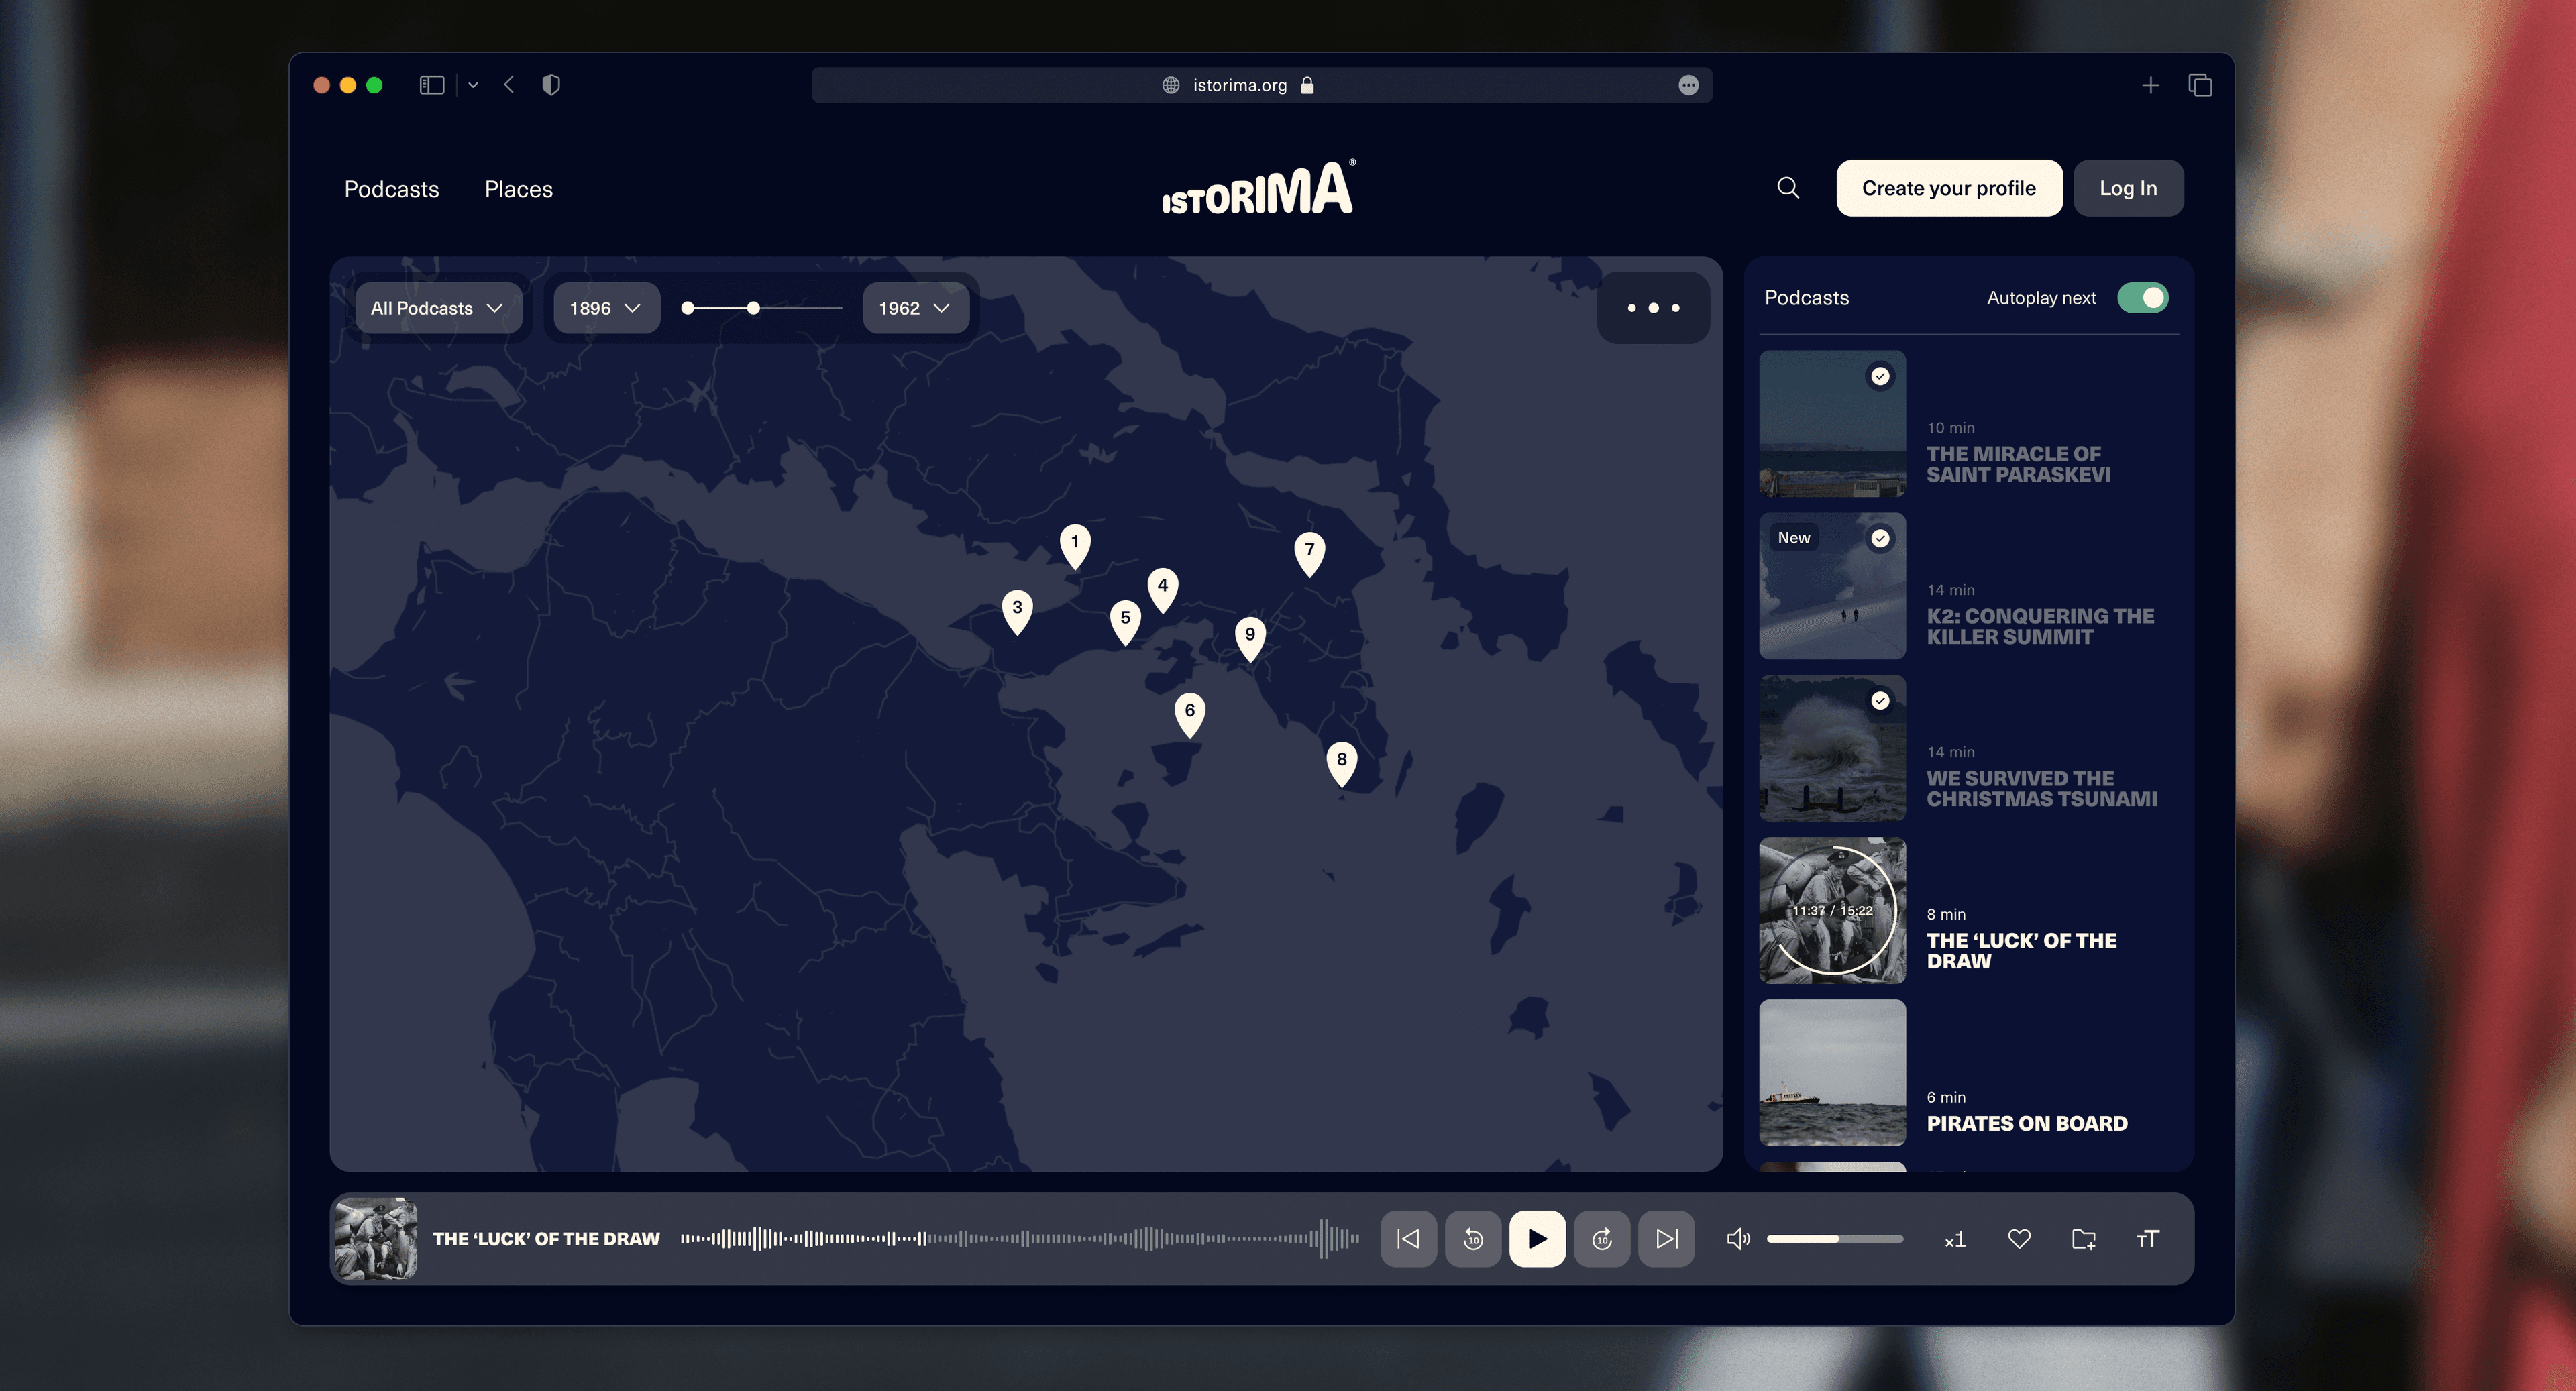Skip forward 10 seconds in the player
The height and width of the screenshot is (1391, 2576).
tap(1601, 1238)
